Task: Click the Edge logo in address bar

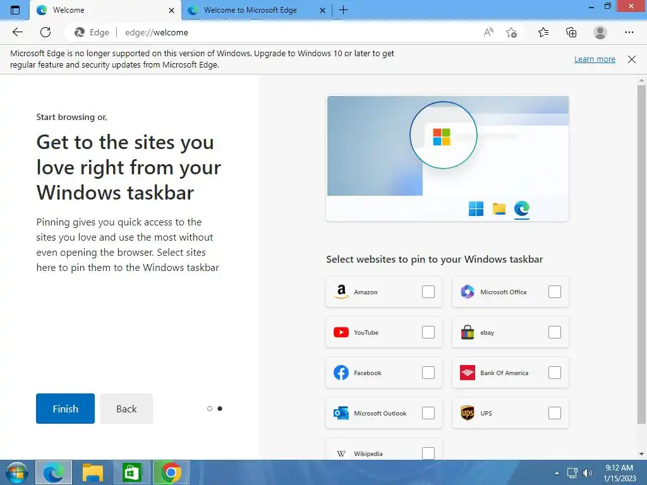Action: coord(79,32)
